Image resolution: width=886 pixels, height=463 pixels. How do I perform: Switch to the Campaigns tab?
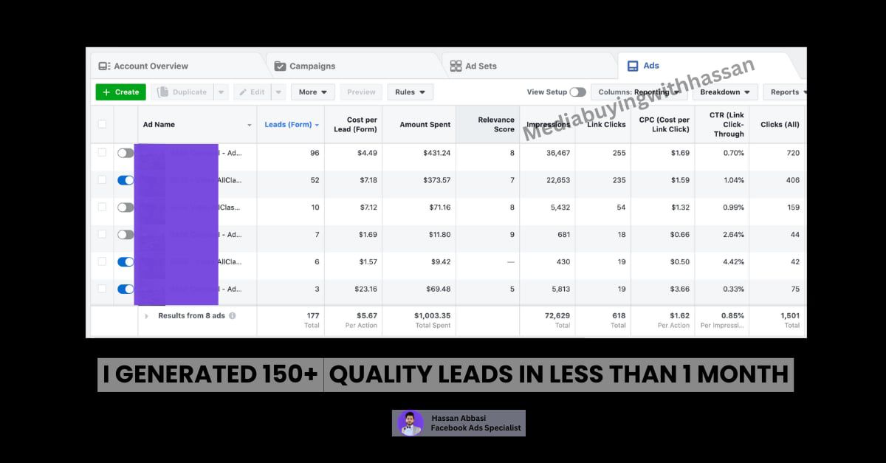click(x=312, y=66)
